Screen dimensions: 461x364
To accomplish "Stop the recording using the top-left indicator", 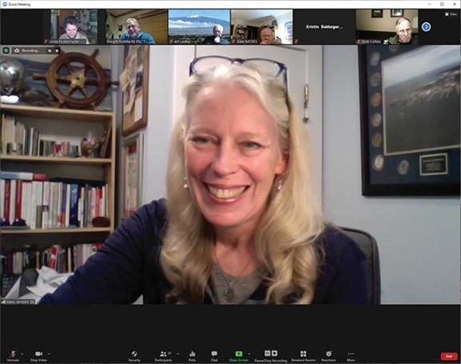I will (57, 50).
